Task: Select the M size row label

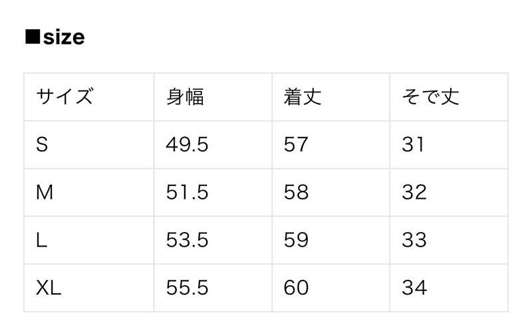Action: click(x=45, y=193)
